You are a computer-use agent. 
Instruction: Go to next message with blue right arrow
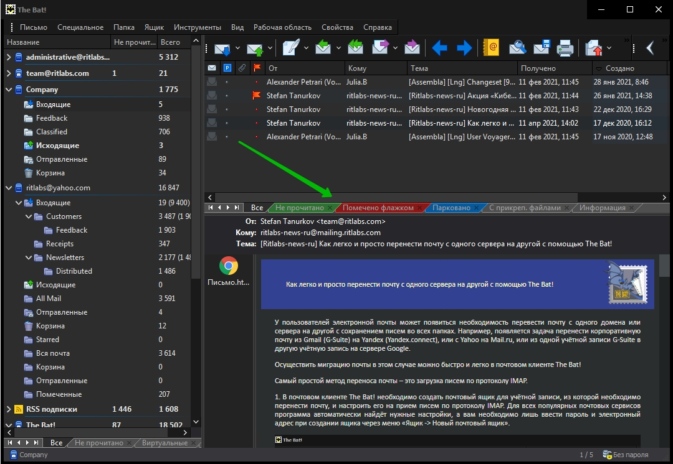point(464,47)
